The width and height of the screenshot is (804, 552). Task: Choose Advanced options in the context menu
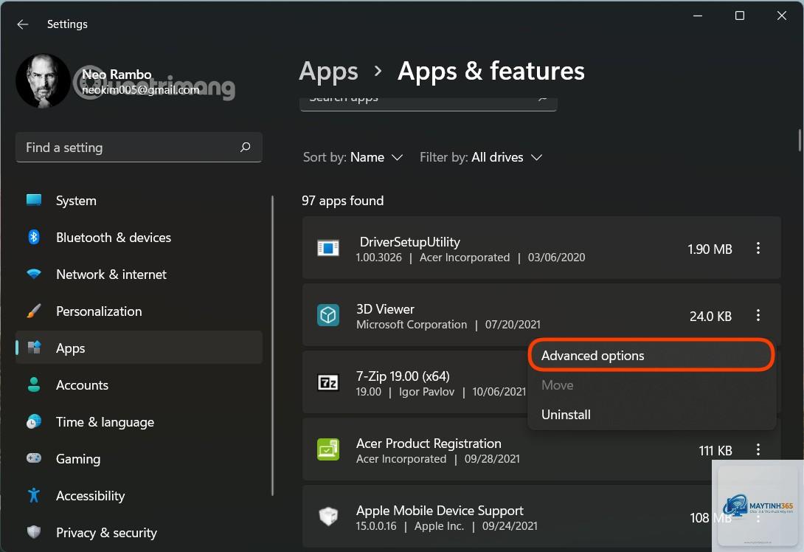point(651,355)
